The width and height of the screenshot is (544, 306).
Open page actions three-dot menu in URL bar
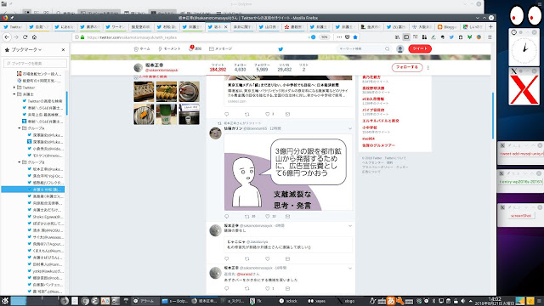[x=339, y=37]
